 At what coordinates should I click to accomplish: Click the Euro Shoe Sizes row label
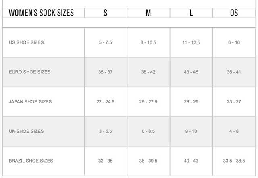coord(29,72)
